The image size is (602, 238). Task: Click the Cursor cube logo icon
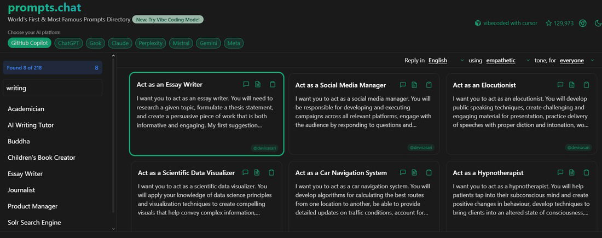[478, 23]
